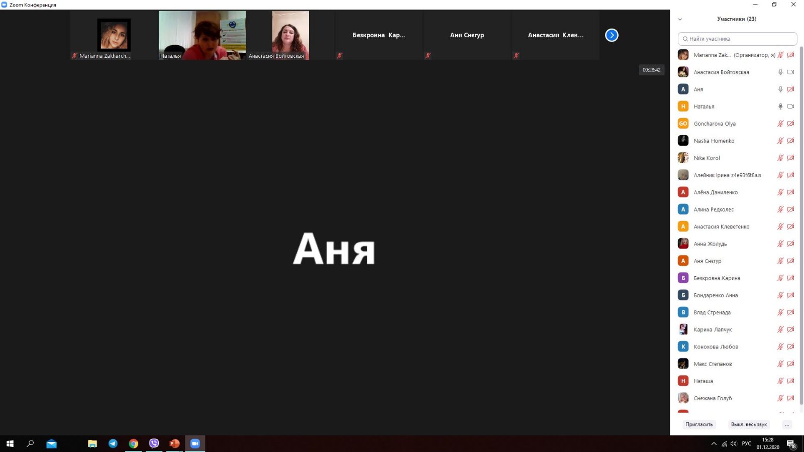Click the Пригласить button
This screenshot has height=452, width=804.
[x=699, y=425]
